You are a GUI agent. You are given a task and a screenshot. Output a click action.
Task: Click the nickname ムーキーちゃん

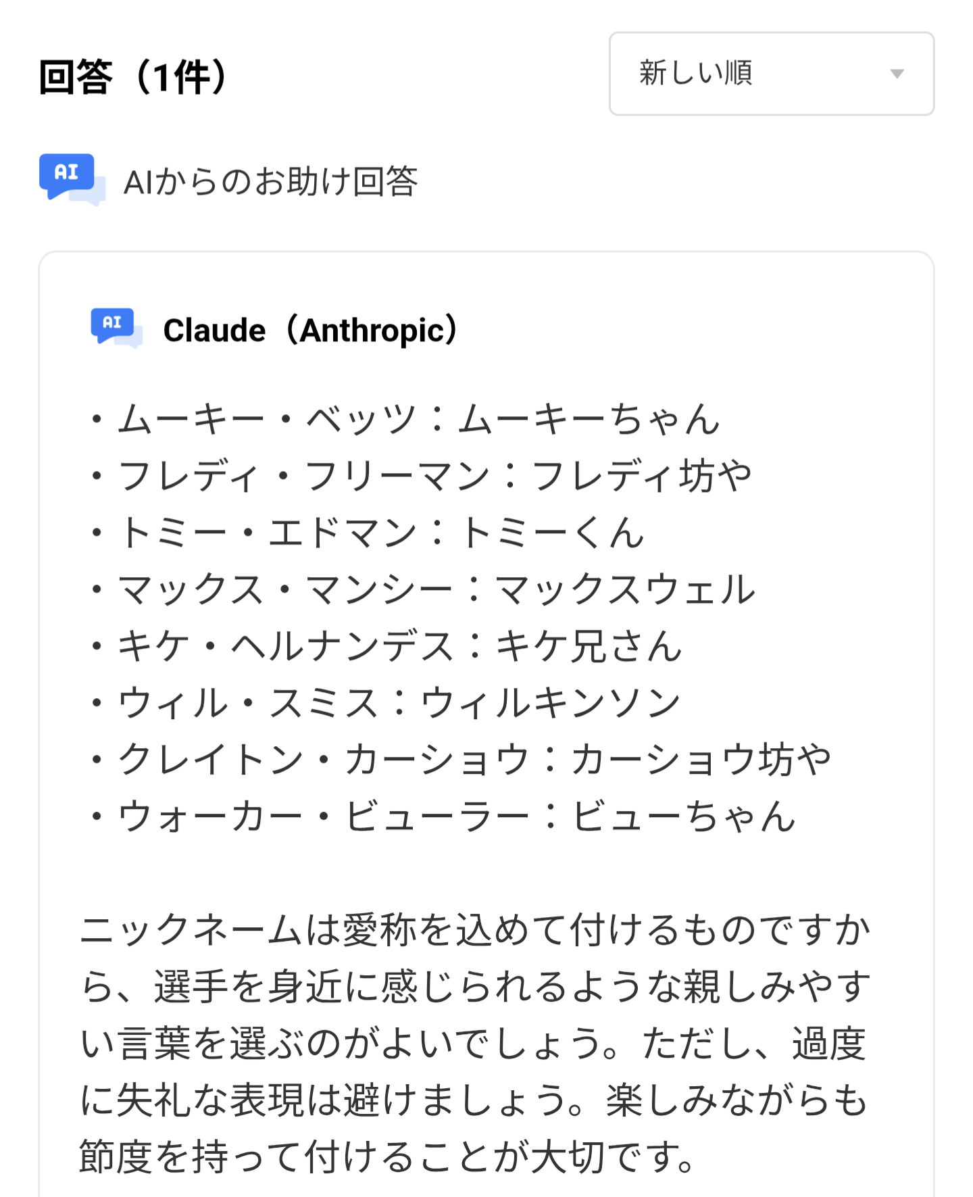(589, 419)
